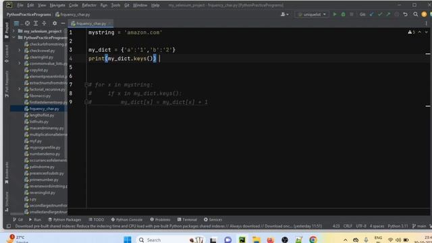Open the Problems tool window
This screenshot has width=432, height=243.
point(161,219)
